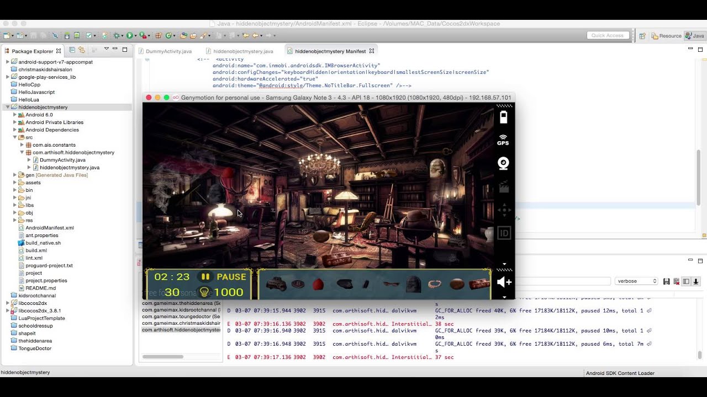The width and height of the screenshot is (707, 397).
Task: Open the Genymotion GPS control
Action: pyautogui.click(x=503, y=140)
